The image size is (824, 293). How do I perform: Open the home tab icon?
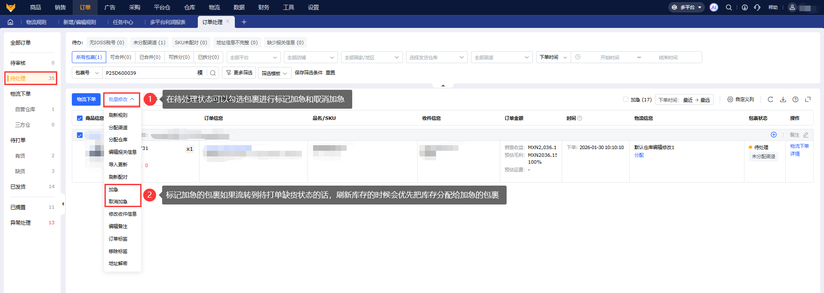(10, 22)
